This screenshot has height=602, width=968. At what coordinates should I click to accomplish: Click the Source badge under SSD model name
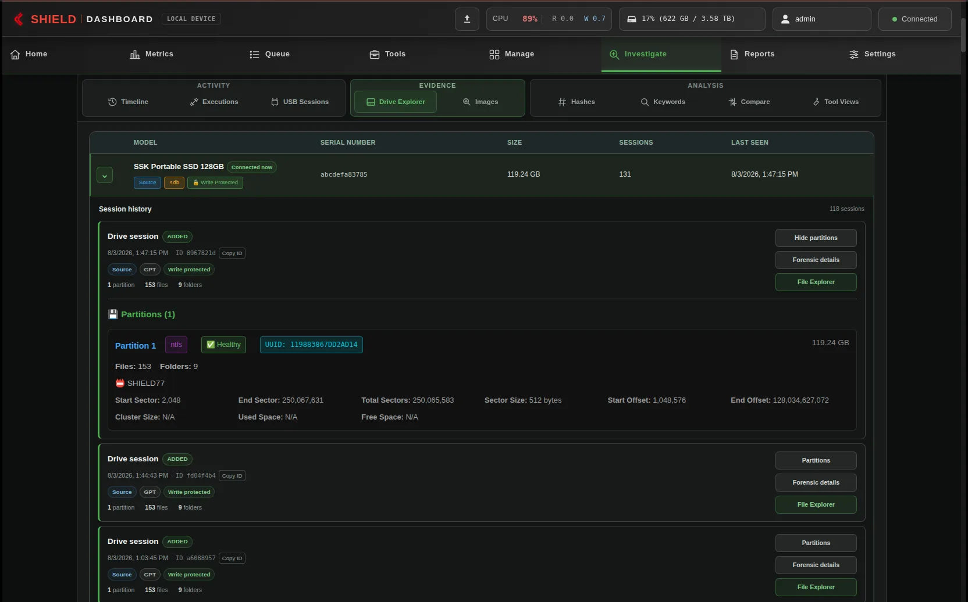click(x=147, y=182)
